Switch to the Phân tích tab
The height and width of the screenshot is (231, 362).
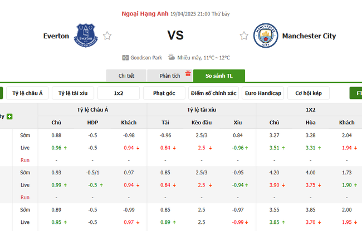[x=169, y=76]
